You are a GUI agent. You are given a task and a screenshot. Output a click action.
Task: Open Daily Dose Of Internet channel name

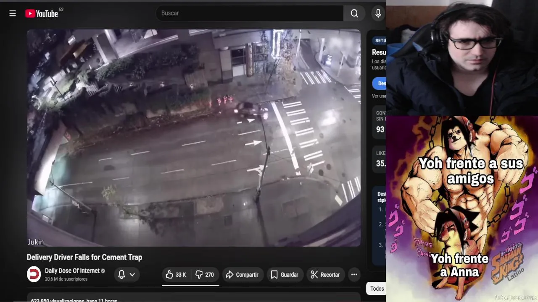pos(72,271)
